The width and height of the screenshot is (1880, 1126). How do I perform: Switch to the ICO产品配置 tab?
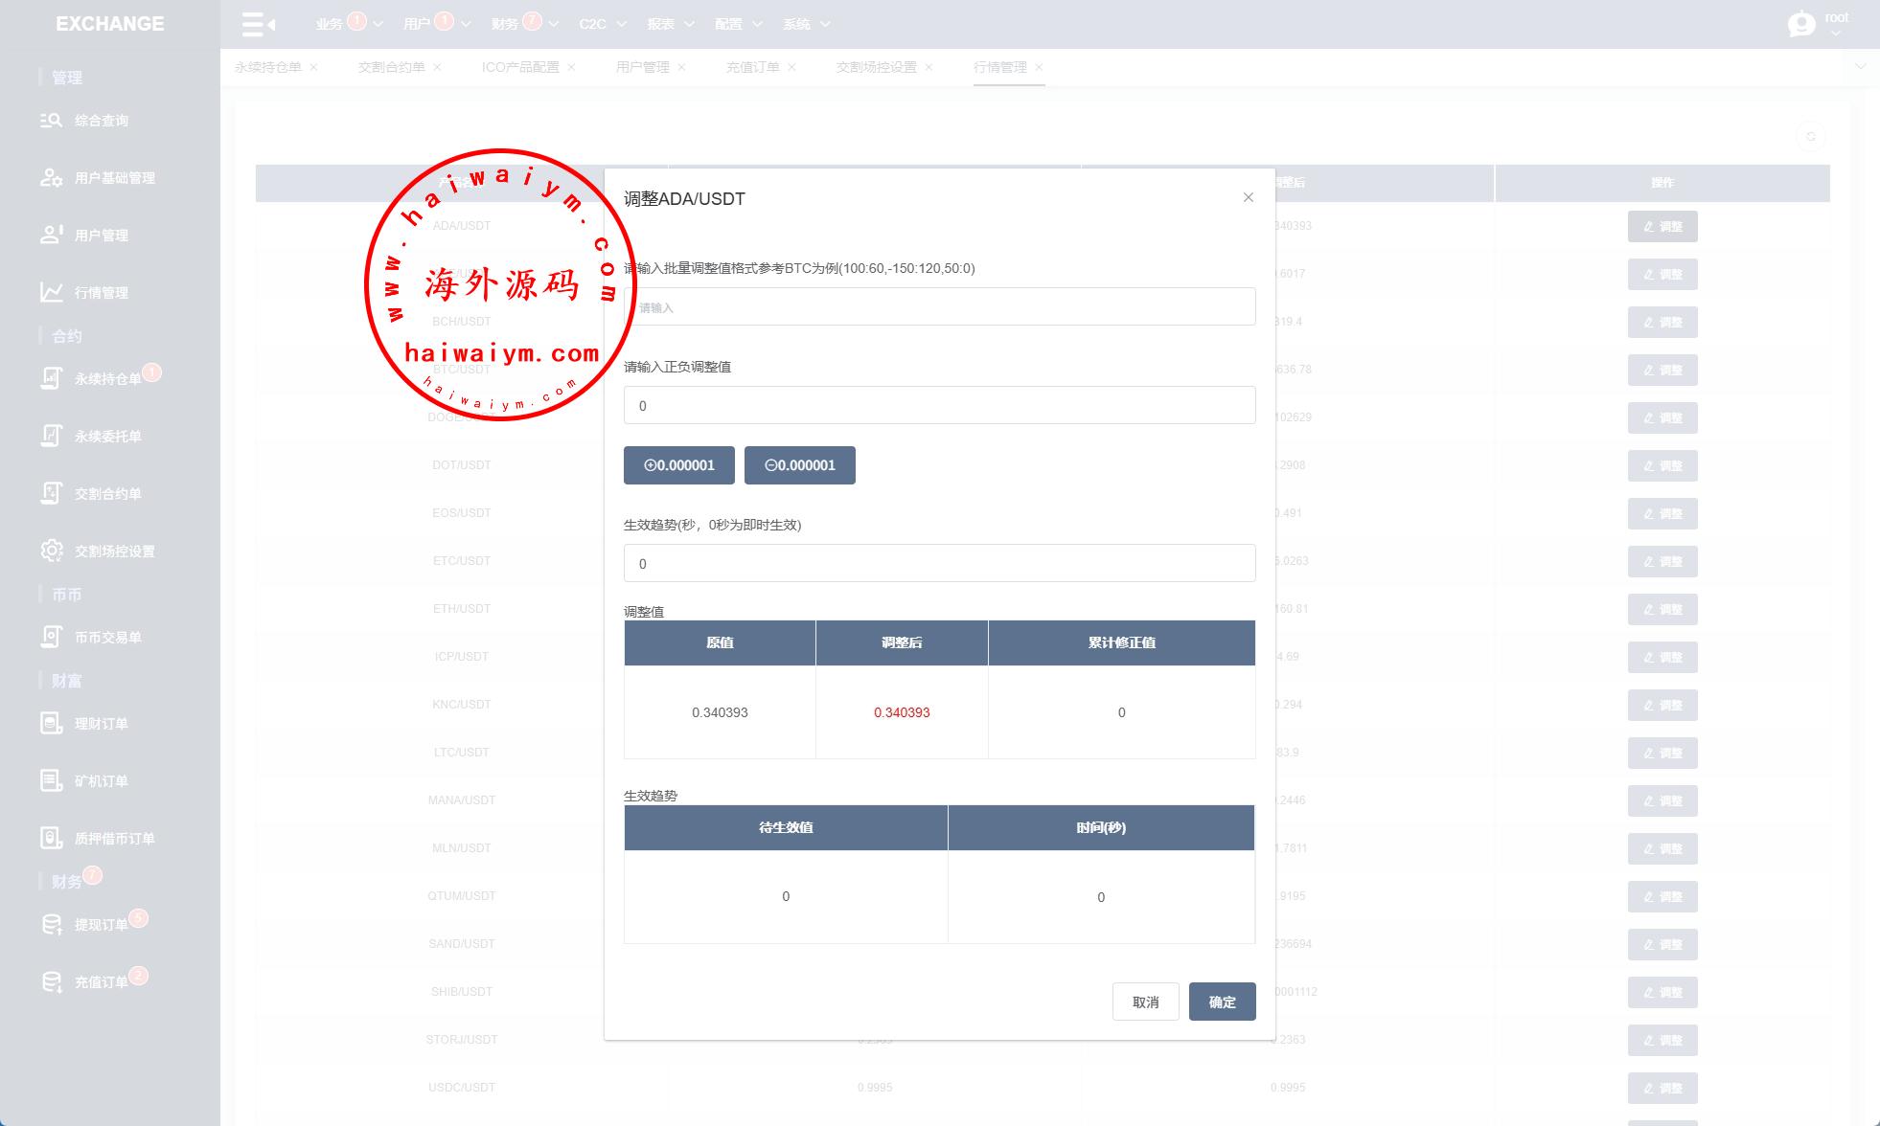[x=520, y=67]
